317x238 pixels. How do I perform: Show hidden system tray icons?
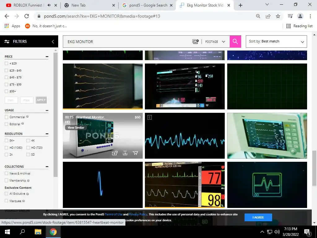click(262, 232)
